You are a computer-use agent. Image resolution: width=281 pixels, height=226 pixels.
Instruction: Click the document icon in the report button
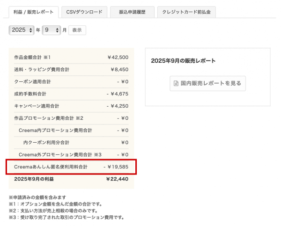tap(176, 83)
